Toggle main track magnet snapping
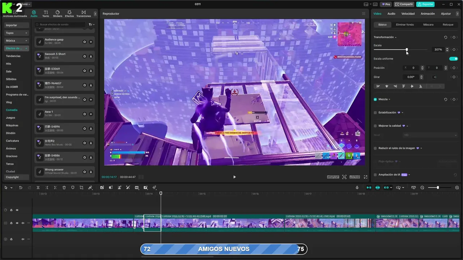Screen dimensions: 463x260 coord(369,187)
